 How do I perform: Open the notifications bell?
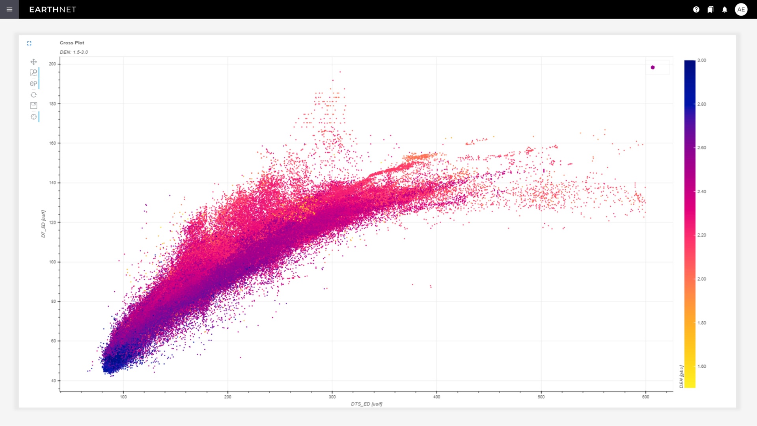click(725, 9)
